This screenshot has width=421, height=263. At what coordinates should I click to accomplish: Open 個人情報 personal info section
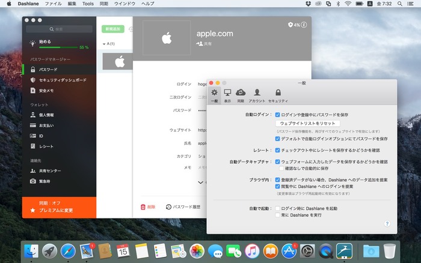coord(59,115)
